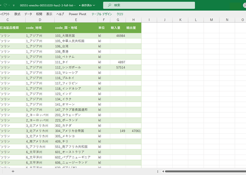The height and width of the screenshot is (175, 246).
Task: Select cell with value 57514
Action: coord(118,67)
